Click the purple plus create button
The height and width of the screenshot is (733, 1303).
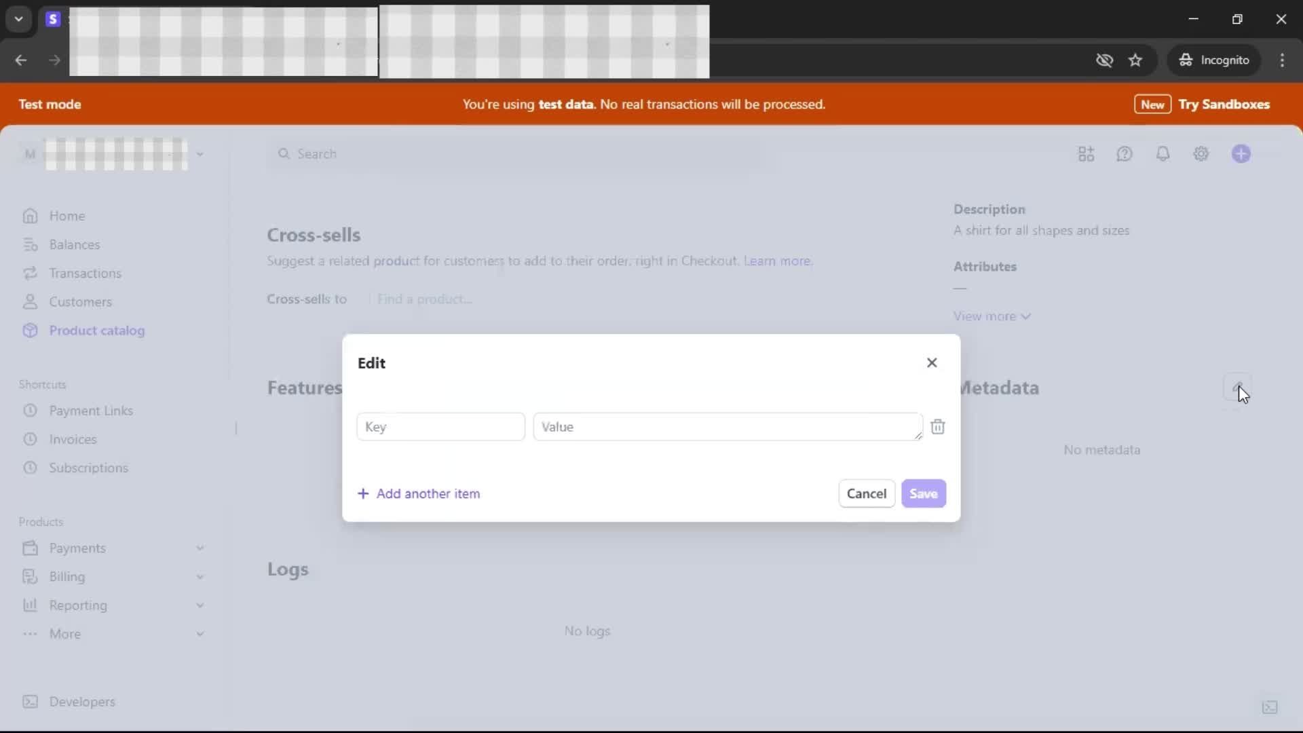[x=1241, y=154]
